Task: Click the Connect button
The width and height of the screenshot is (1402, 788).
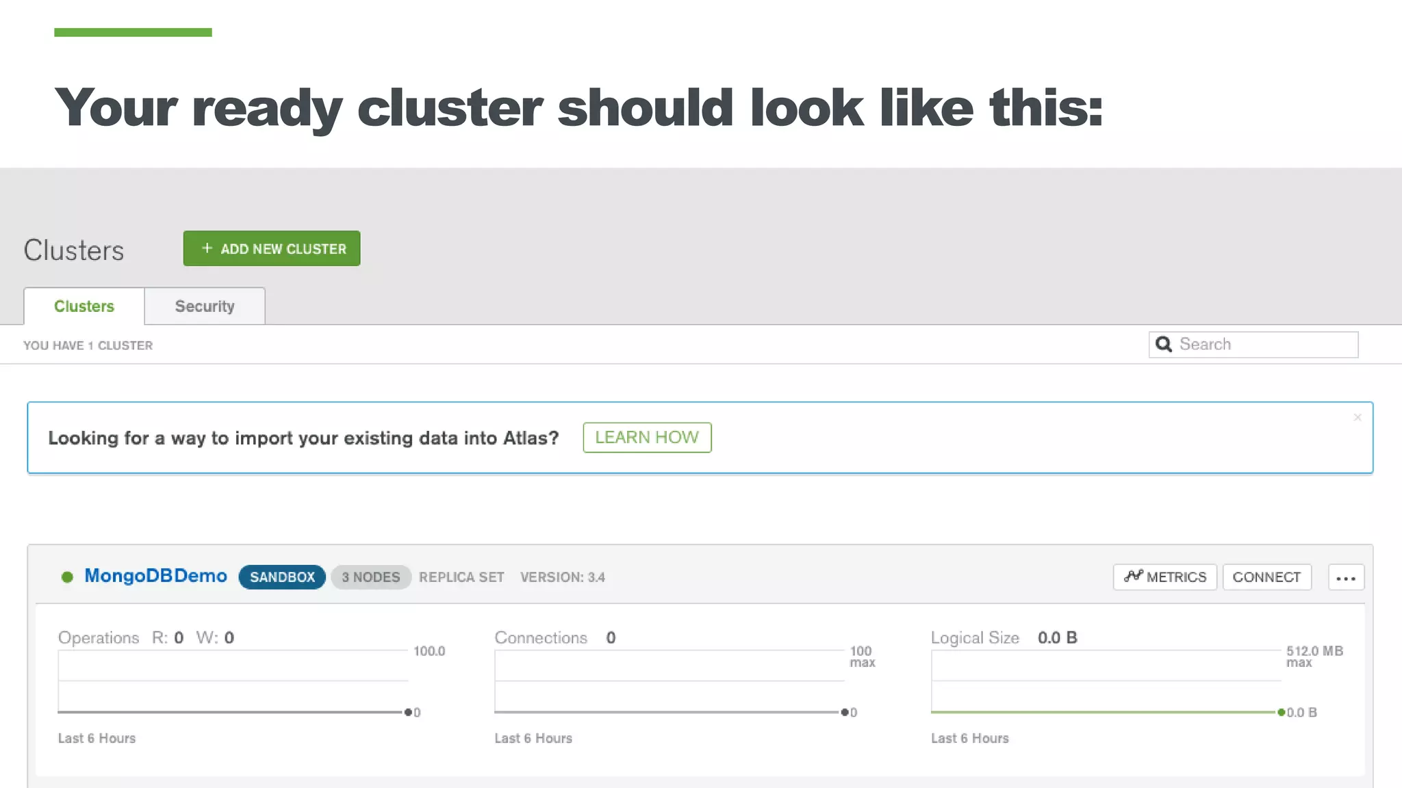Action: coord(1267,577)
